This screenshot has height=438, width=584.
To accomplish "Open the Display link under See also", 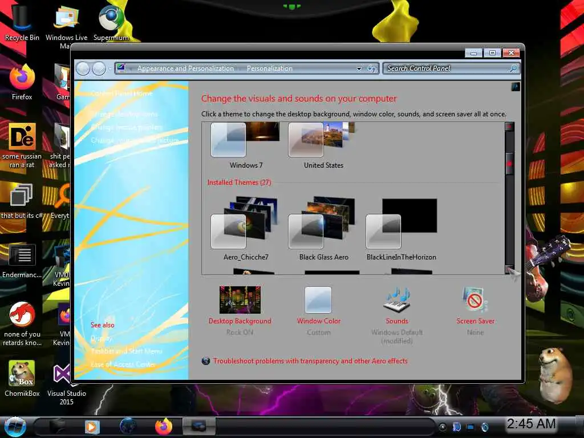I will click(102, 338).
